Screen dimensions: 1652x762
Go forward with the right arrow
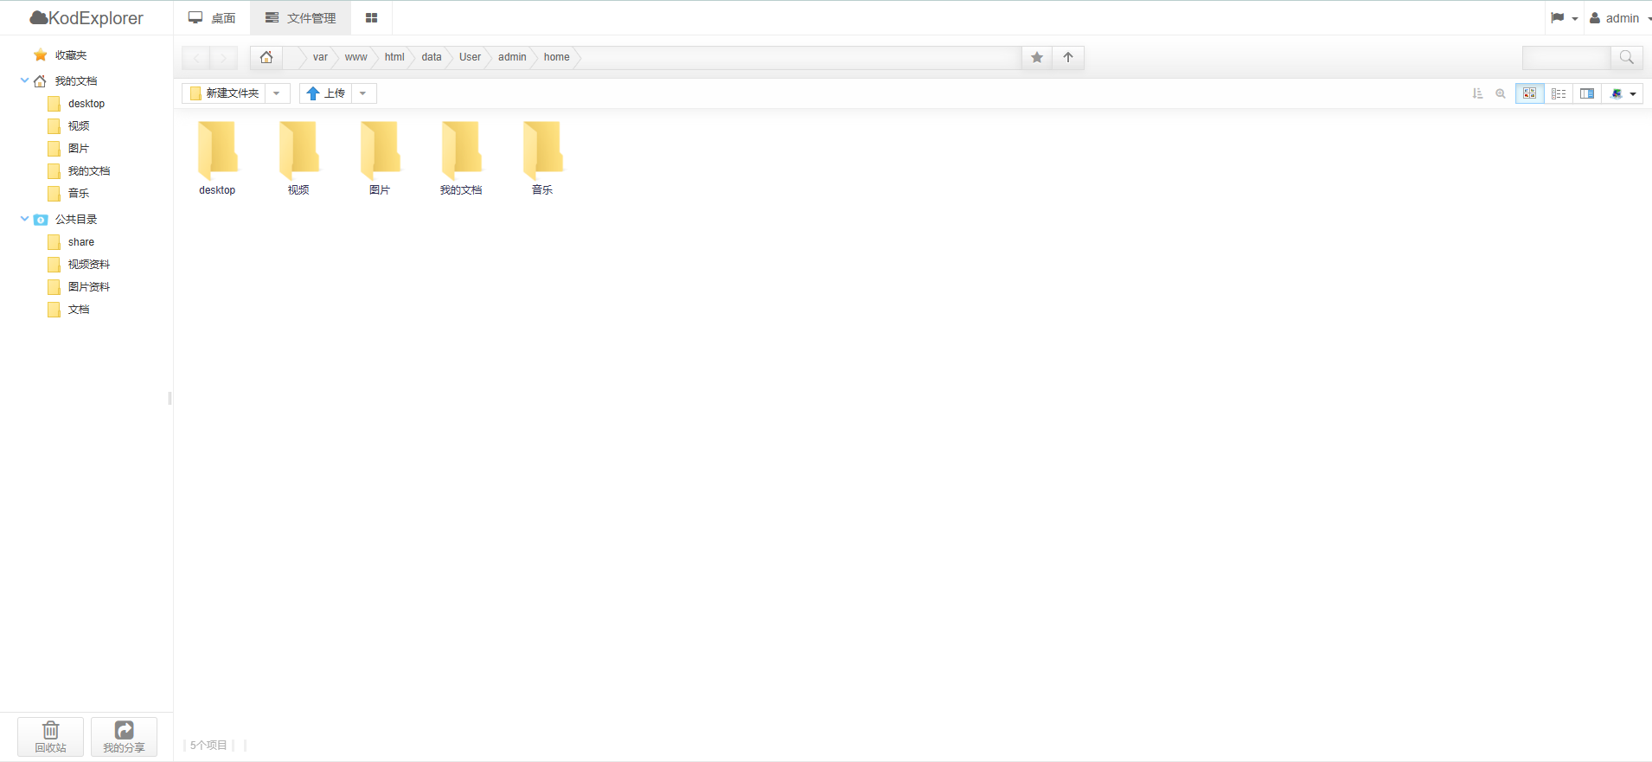(224, 57)
